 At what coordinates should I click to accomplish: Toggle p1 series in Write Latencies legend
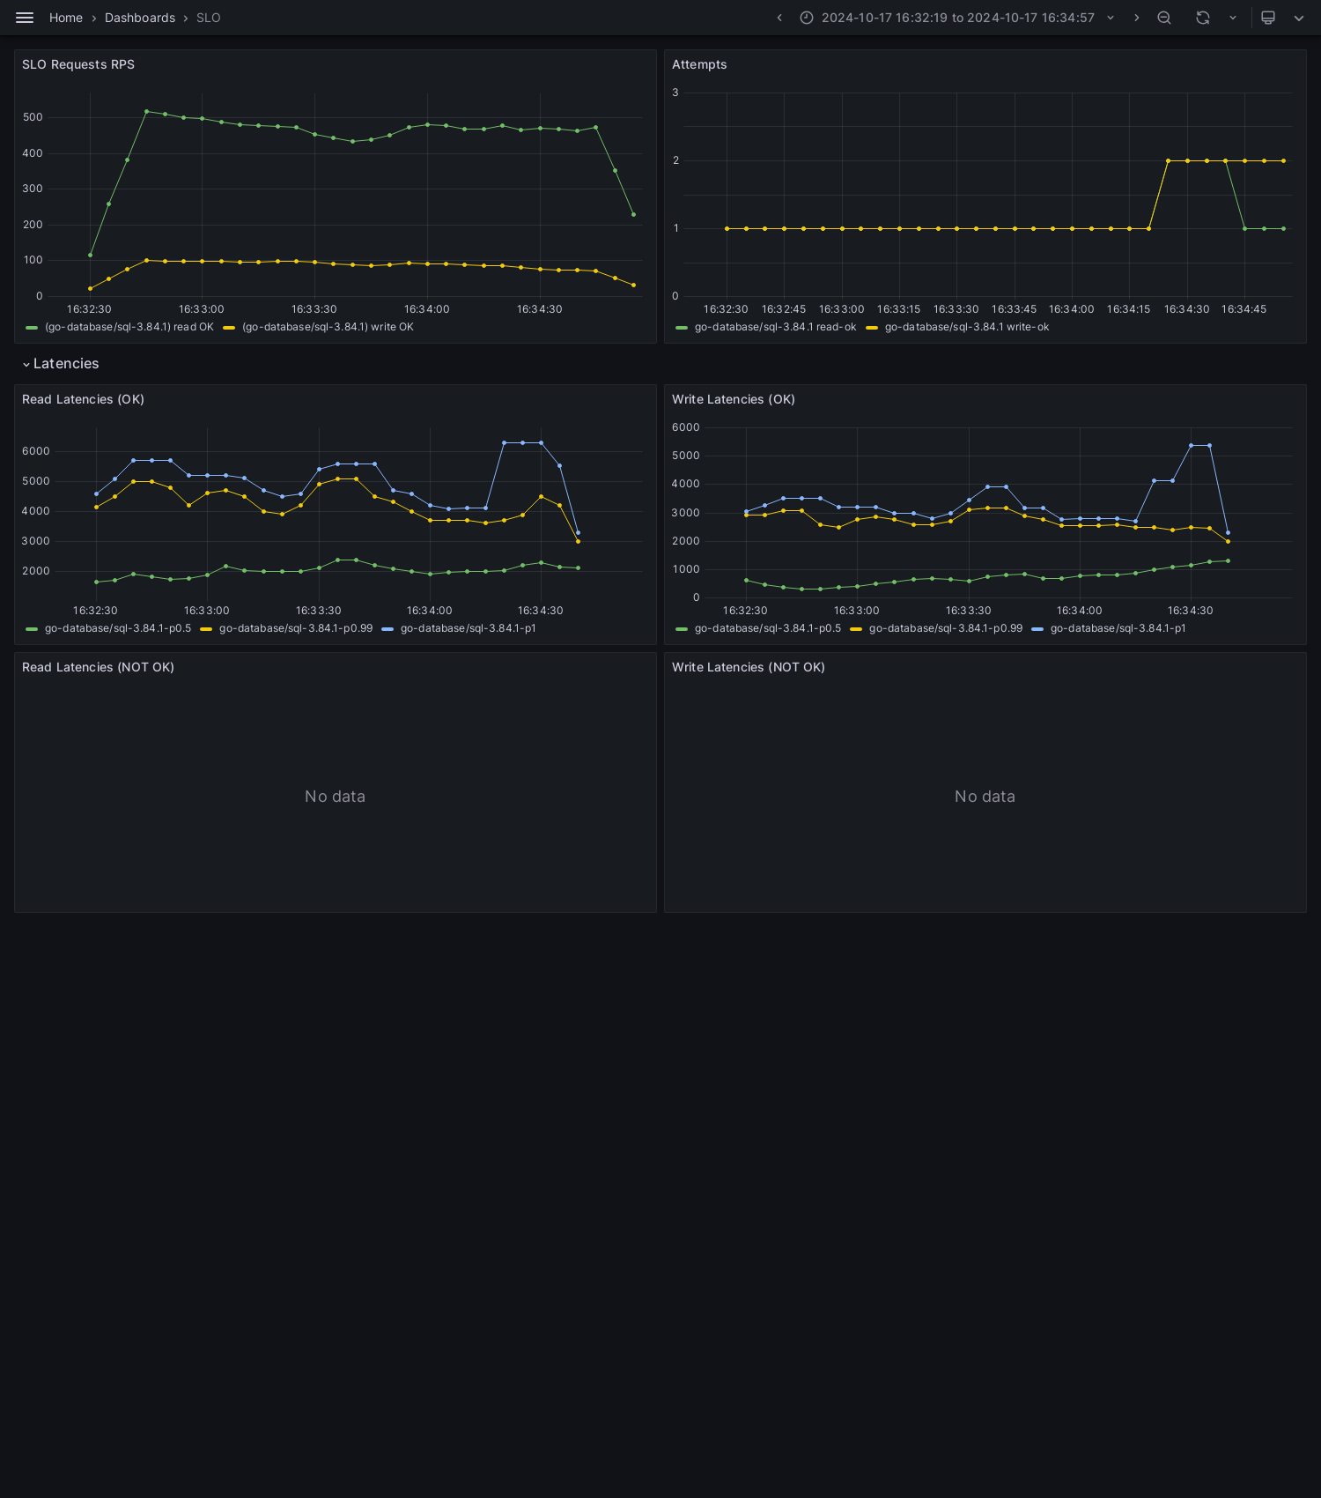coord(1118,628)
